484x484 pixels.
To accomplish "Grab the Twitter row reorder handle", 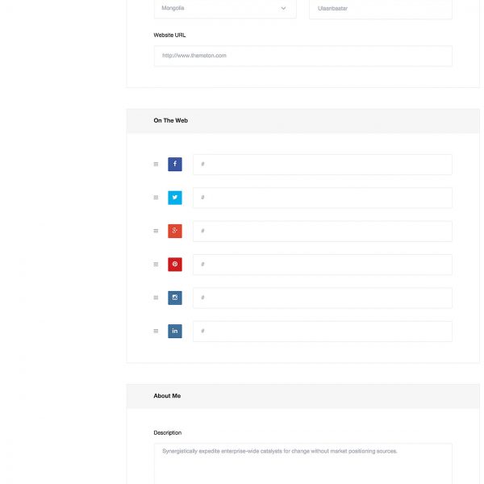I will [x=156, y=198].
